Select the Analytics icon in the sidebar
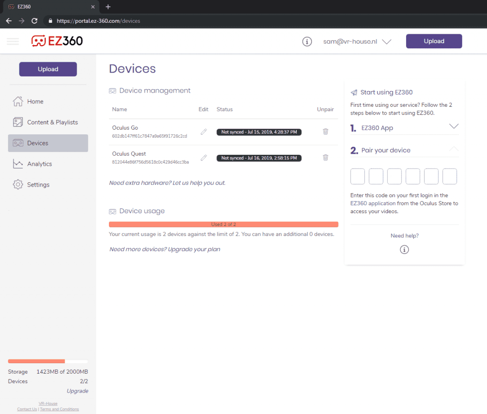 (x=19, y=164)
